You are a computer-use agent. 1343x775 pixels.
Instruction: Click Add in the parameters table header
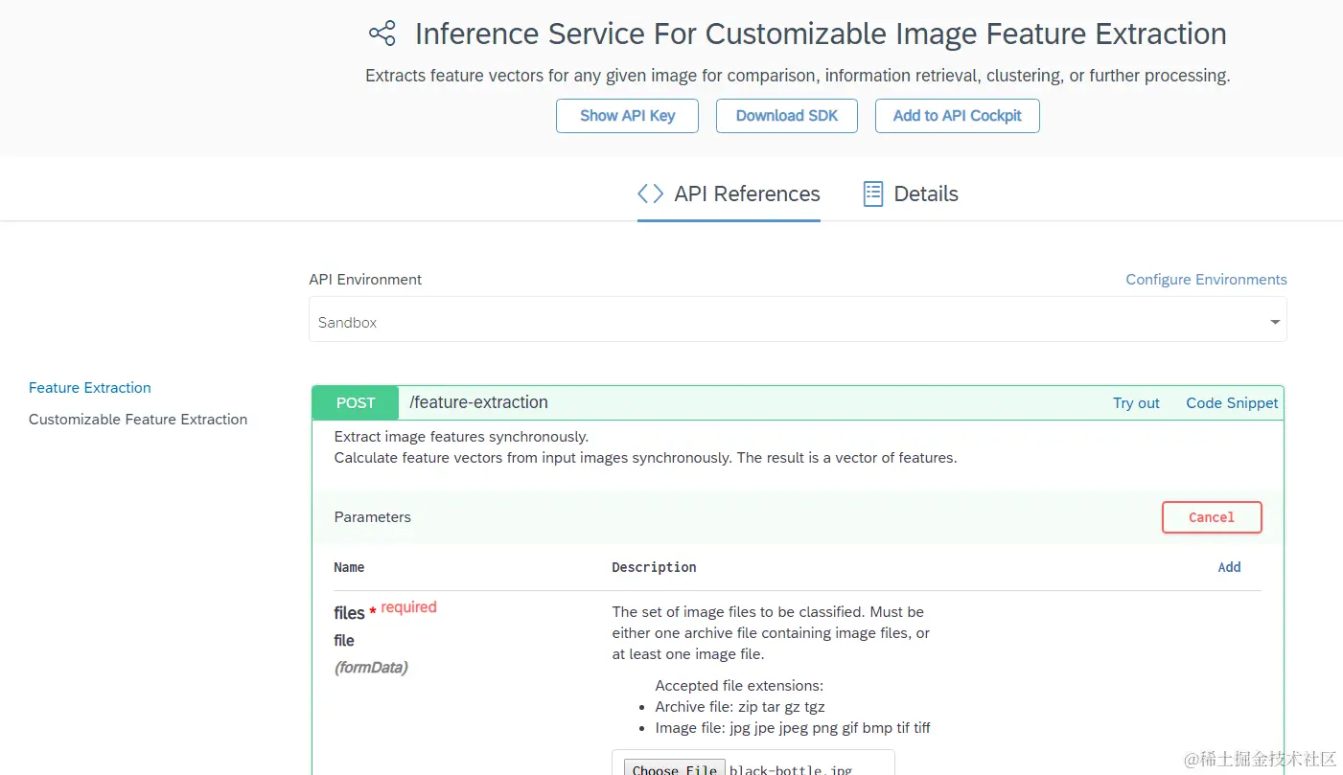(1229, 567)
